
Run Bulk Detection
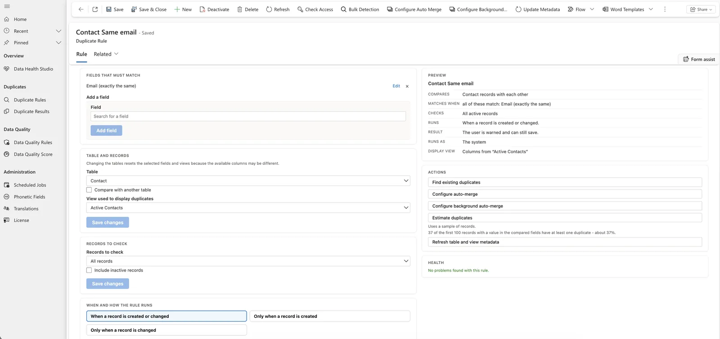click(360, 9)
